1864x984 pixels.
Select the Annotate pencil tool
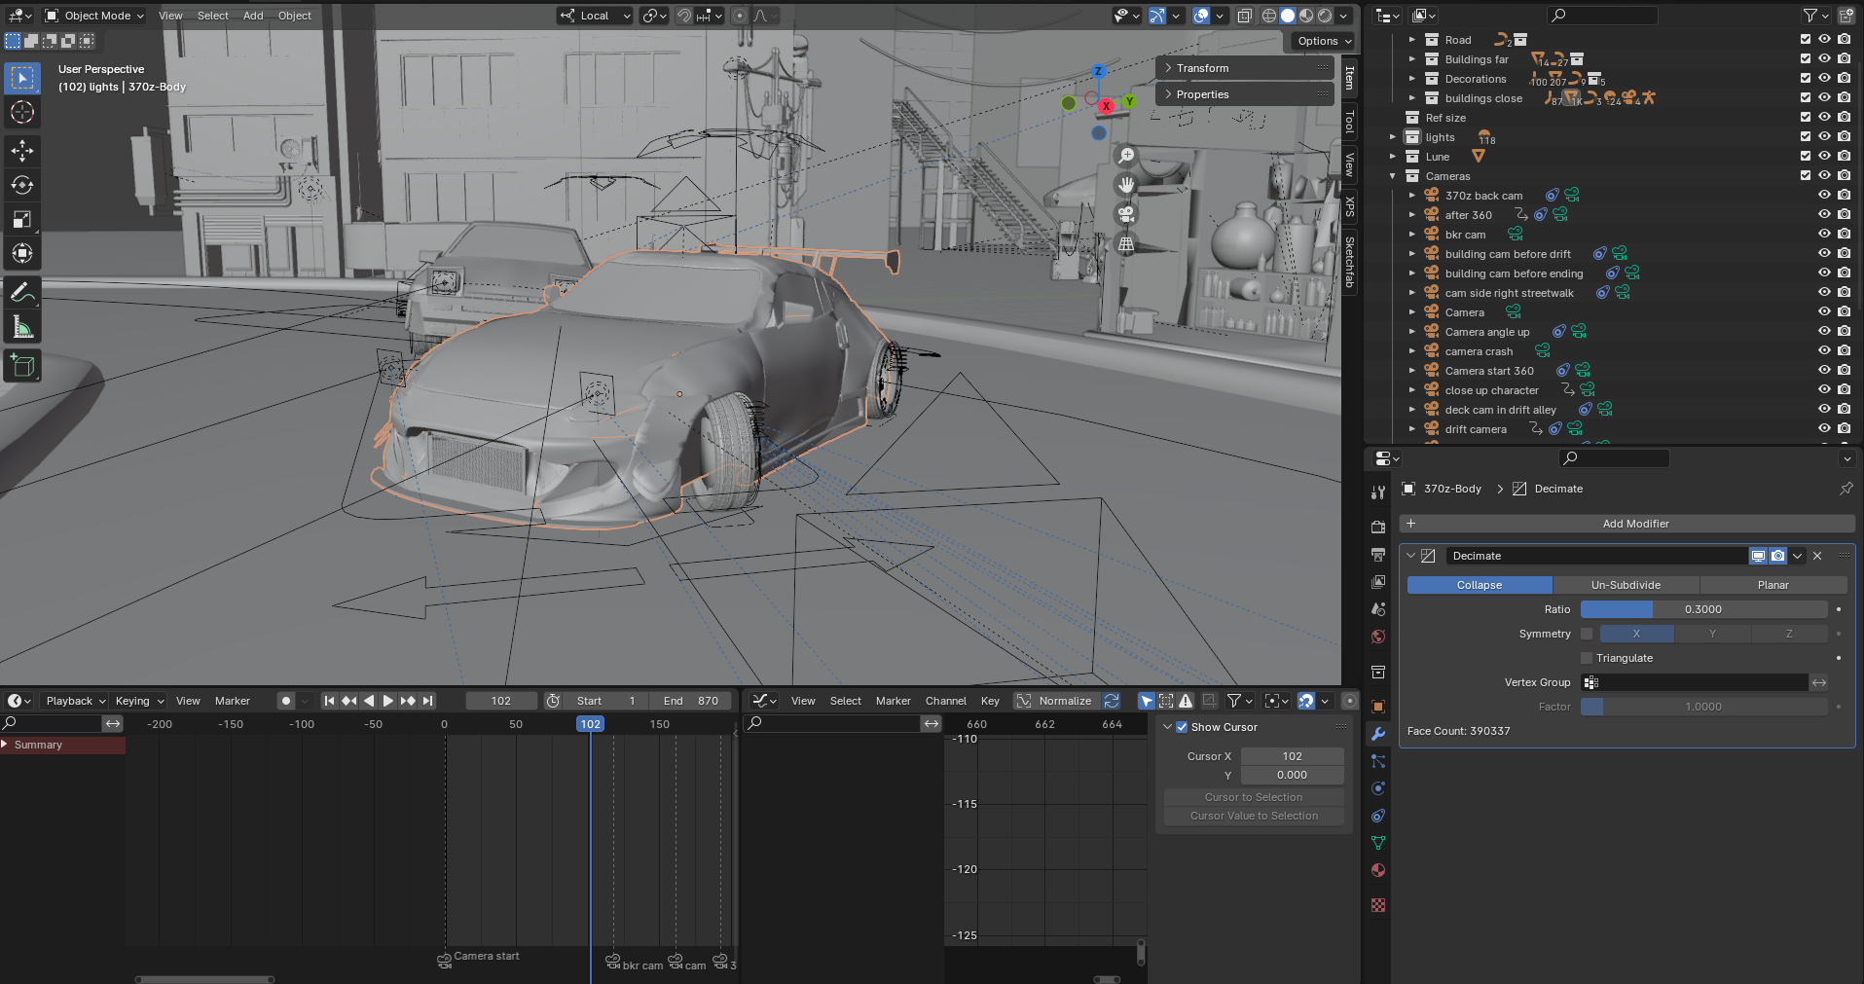(22, 292)
